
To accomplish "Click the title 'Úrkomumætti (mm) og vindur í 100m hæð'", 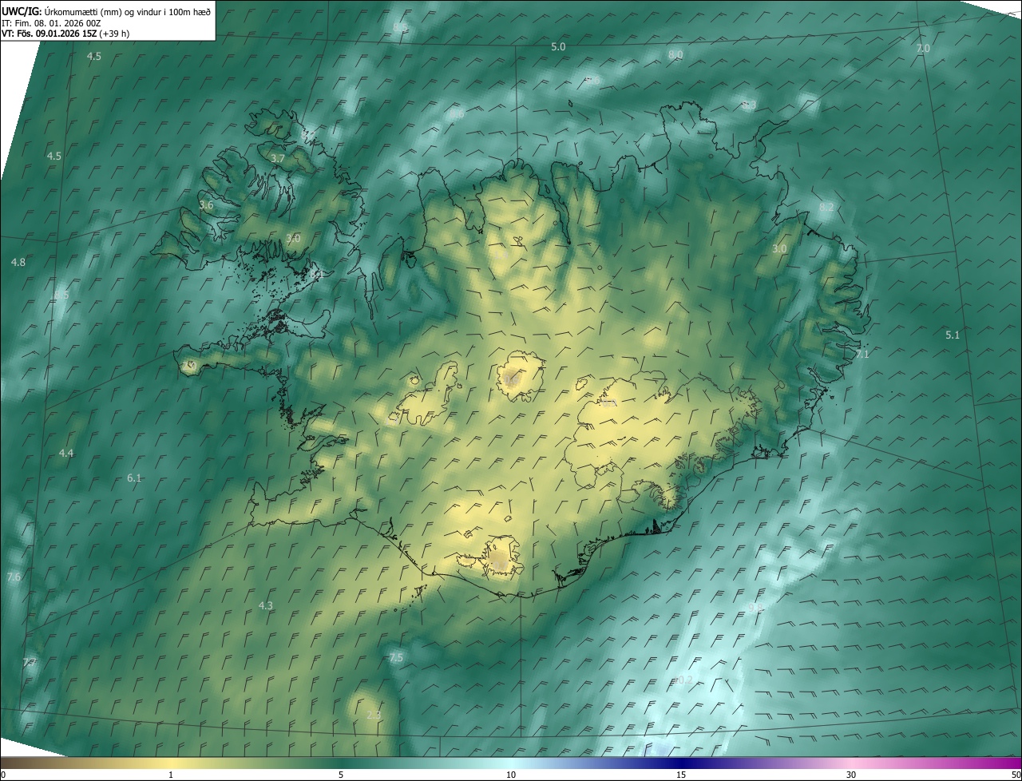I will pyautogui.click(x=128, y=11).
